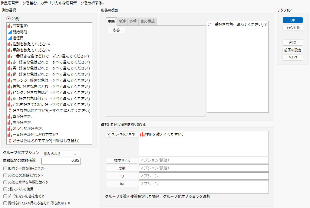Click the bar icon next to 年齢を教えてください。
The width and height of the screenshot is (310, 208).
(x=10, y=50)
